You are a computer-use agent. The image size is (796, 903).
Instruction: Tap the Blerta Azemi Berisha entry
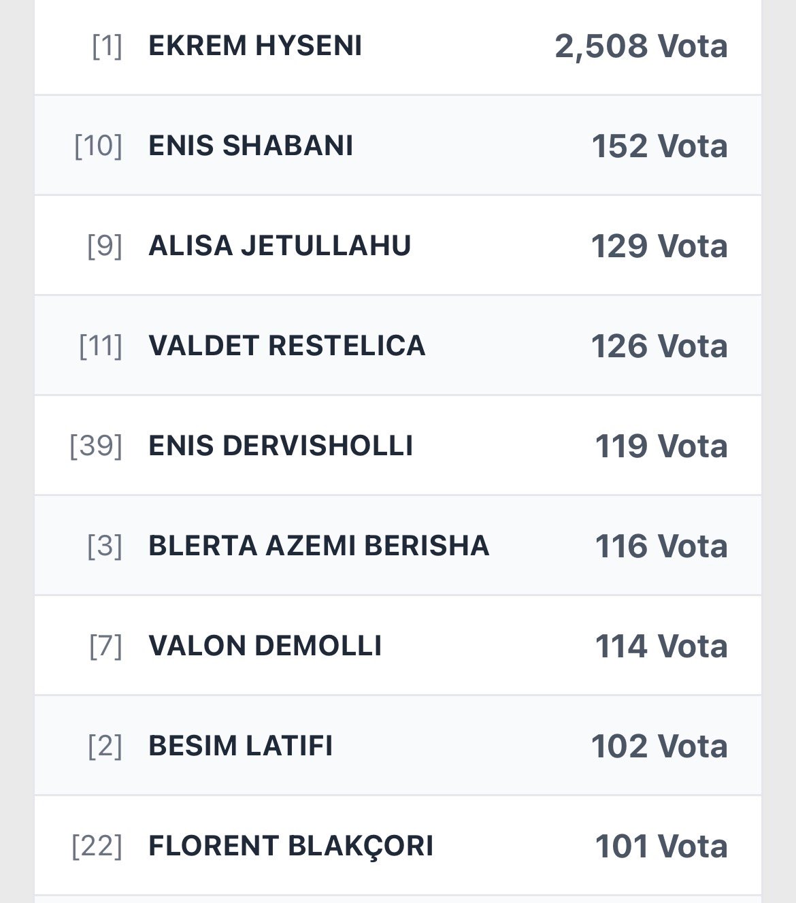[x=318, y=546]
